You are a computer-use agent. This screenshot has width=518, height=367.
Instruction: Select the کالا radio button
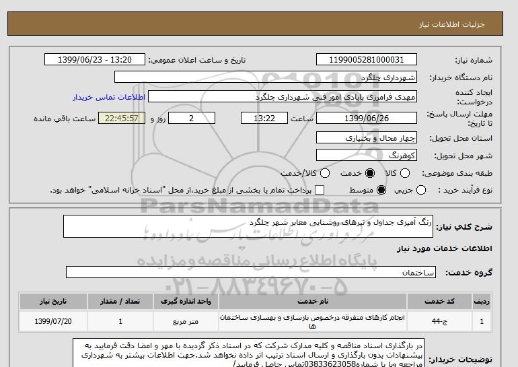pos(405,173)
